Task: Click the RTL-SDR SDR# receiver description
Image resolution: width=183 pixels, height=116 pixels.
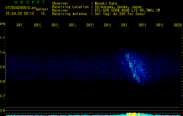Action: (x=127, y=10)
